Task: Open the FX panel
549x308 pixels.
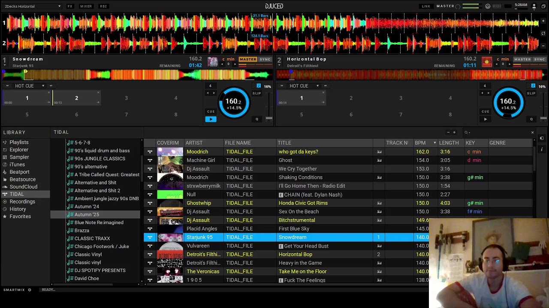Action: tap(70, 6)
